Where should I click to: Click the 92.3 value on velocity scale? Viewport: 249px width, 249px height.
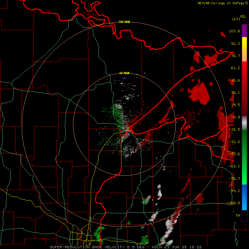pos(235,43)
